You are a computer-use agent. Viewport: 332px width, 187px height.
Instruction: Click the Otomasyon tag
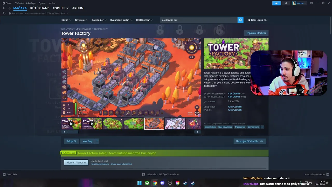pyautogui.click(x=240, y=127)
